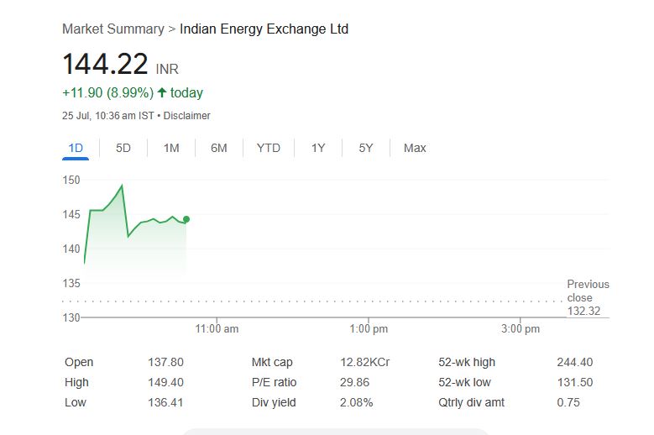The height and width of the screenshot is (435, 654).
Task: Click the green up arrow beside today
Action: point(162,92)
